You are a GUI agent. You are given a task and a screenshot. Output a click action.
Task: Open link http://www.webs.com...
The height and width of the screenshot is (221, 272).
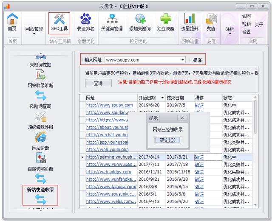(111, 201)
